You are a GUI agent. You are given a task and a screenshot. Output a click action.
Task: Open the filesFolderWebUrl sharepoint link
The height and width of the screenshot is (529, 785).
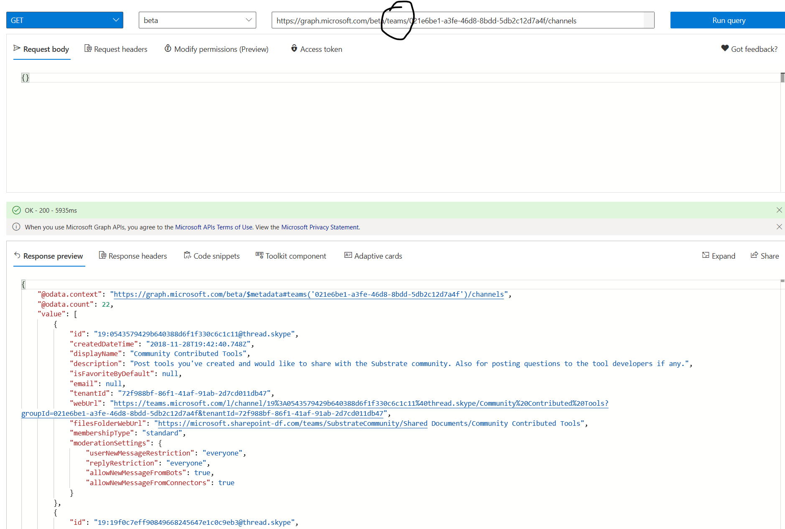[x=293, y=424]
